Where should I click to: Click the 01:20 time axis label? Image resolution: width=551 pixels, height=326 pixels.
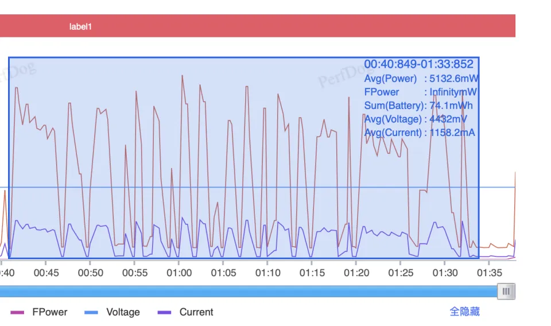point(356,273)
